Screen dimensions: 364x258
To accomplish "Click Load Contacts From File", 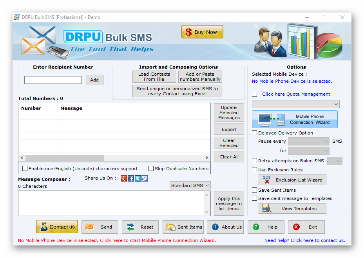I will 154,76.
